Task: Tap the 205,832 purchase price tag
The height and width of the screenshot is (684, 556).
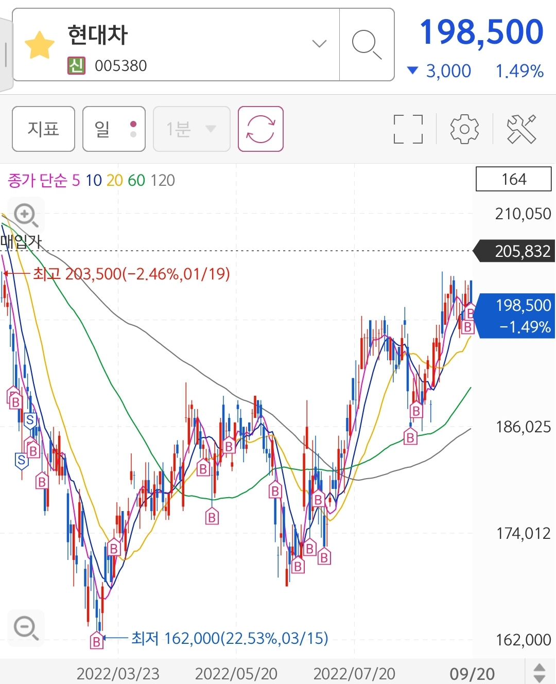Action: point(515,251)
